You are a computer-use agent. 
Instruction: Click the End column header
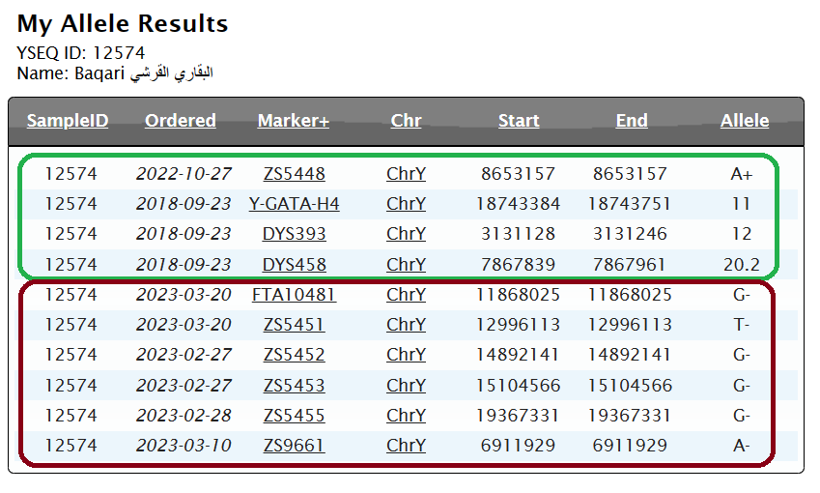632,121
